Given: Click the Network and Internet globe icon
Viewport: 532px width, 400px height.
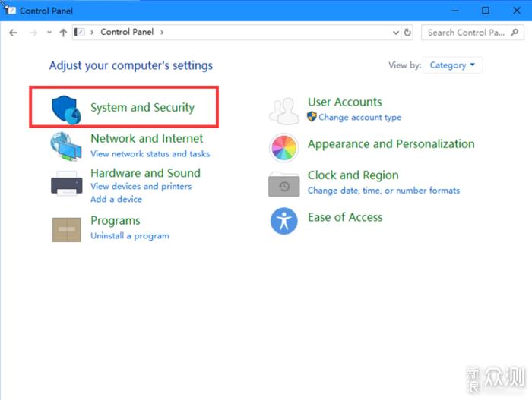Looking at the screenshot, I should [66, 146].
